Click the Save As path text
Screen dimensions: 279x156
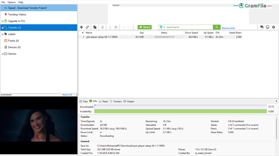131,146
